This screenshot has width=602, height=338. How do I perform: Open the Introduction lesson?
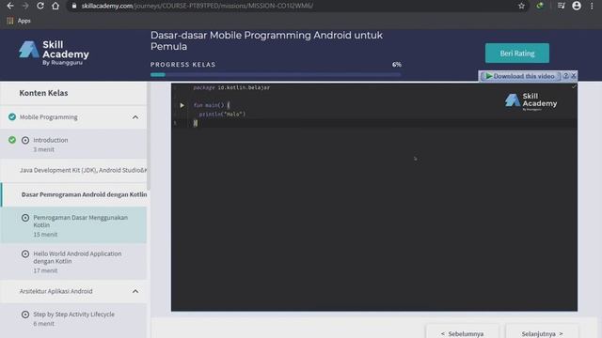click(73, 144)
